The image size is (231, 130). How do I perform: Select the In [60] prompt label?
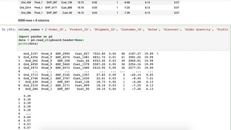(x=9, y=30)
